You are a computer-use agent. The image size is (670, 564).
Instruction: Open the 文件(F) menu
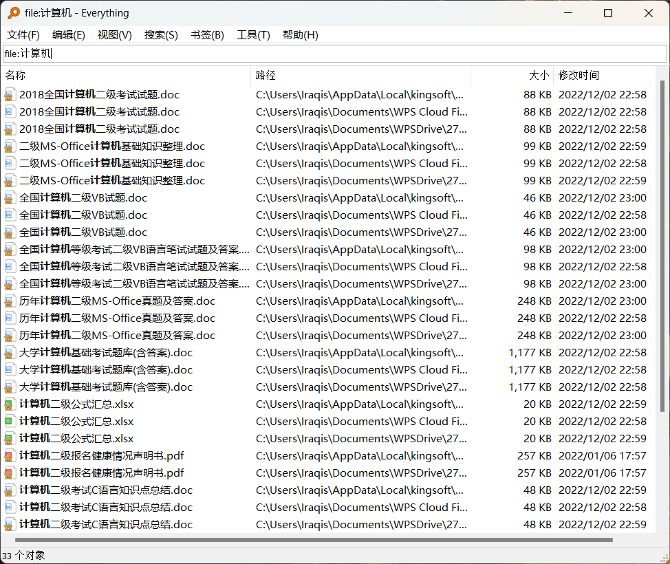tap(23, 35)
